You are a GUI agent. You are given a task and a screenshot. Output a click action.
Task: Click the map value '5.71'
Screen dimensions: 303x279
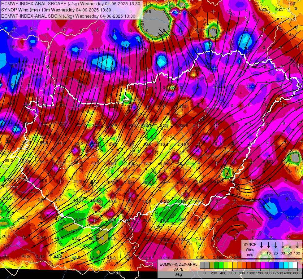[182, 258]
